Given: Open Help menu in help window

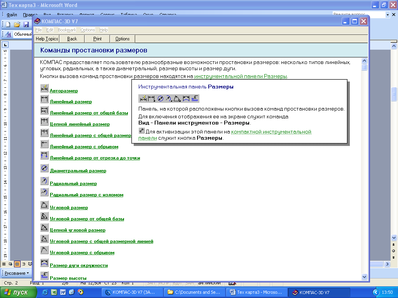Looking at the screenshot, I should (x=103, y=30).
